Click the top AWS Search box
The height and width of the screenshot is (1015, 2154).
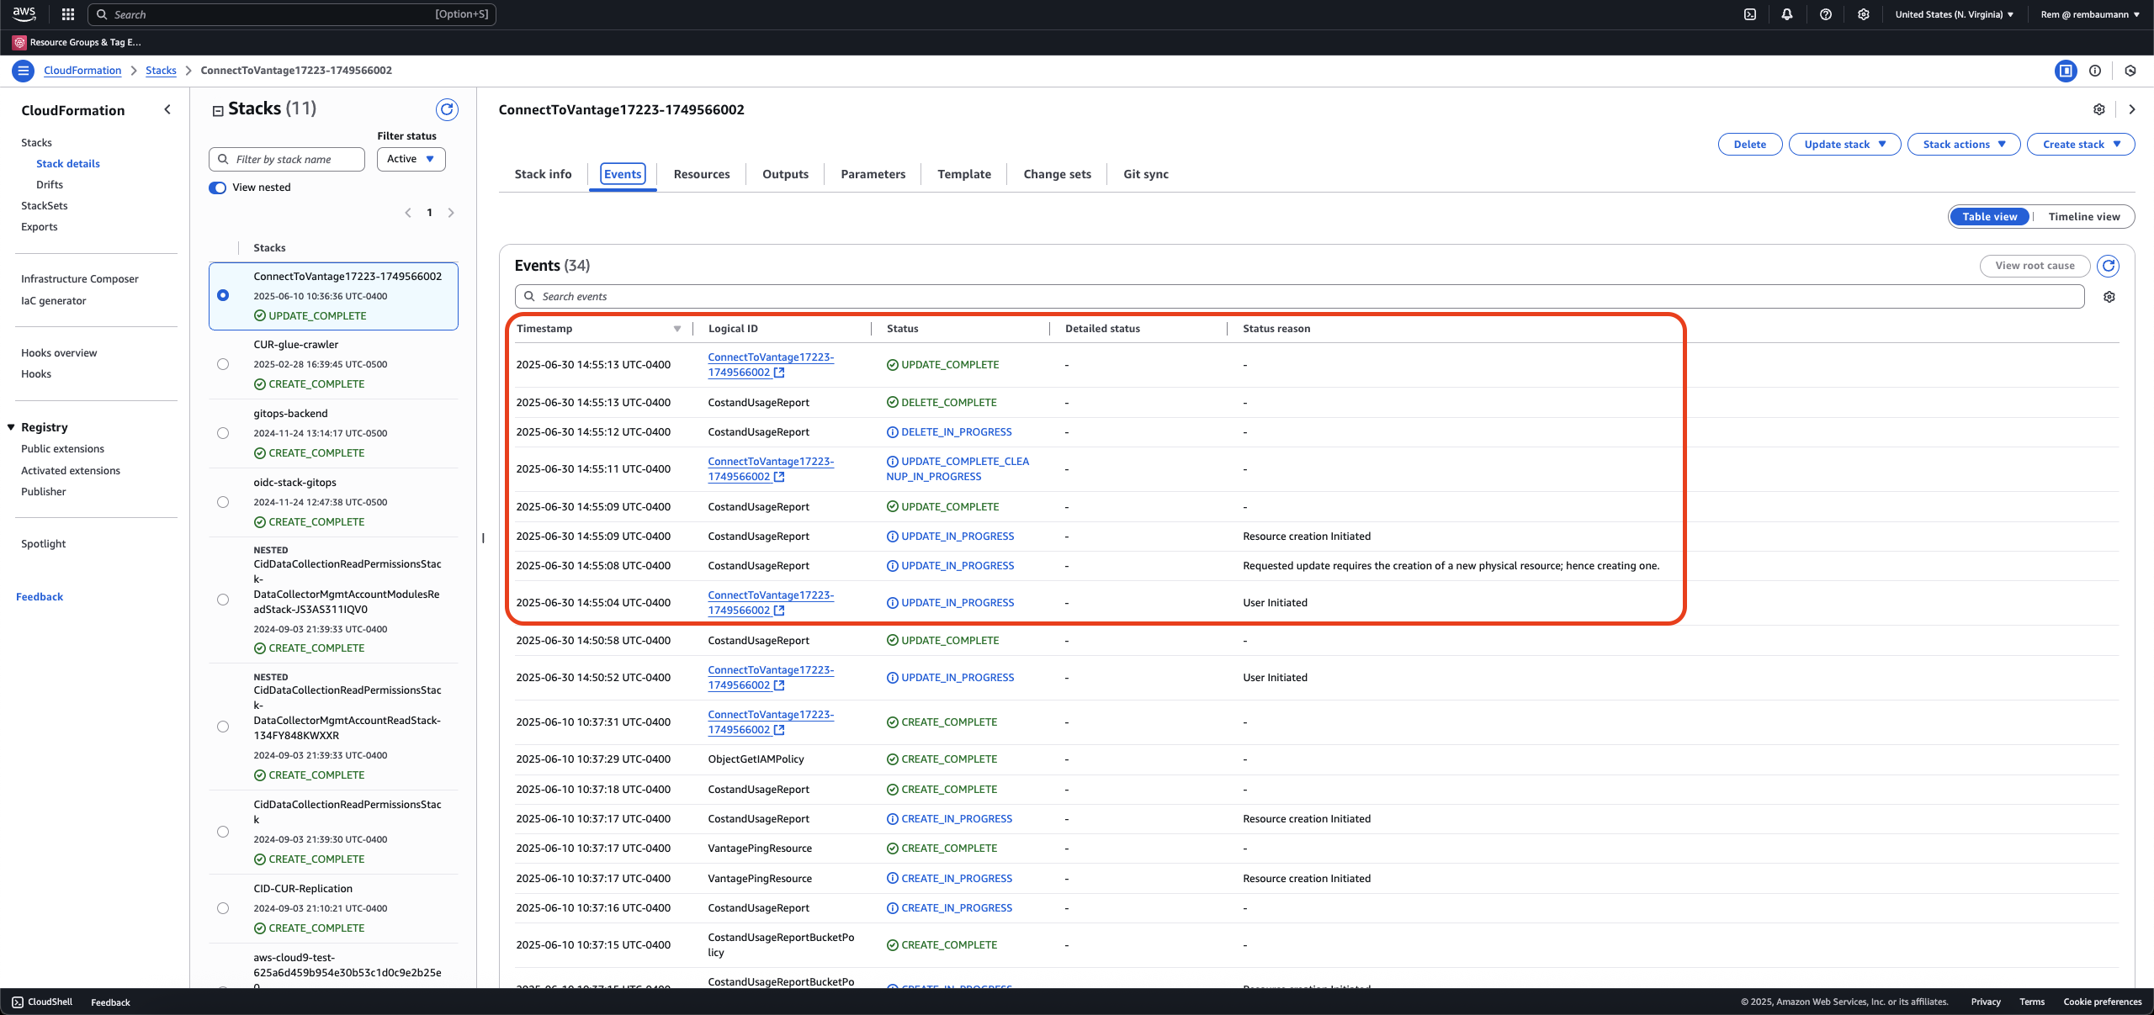292,14
